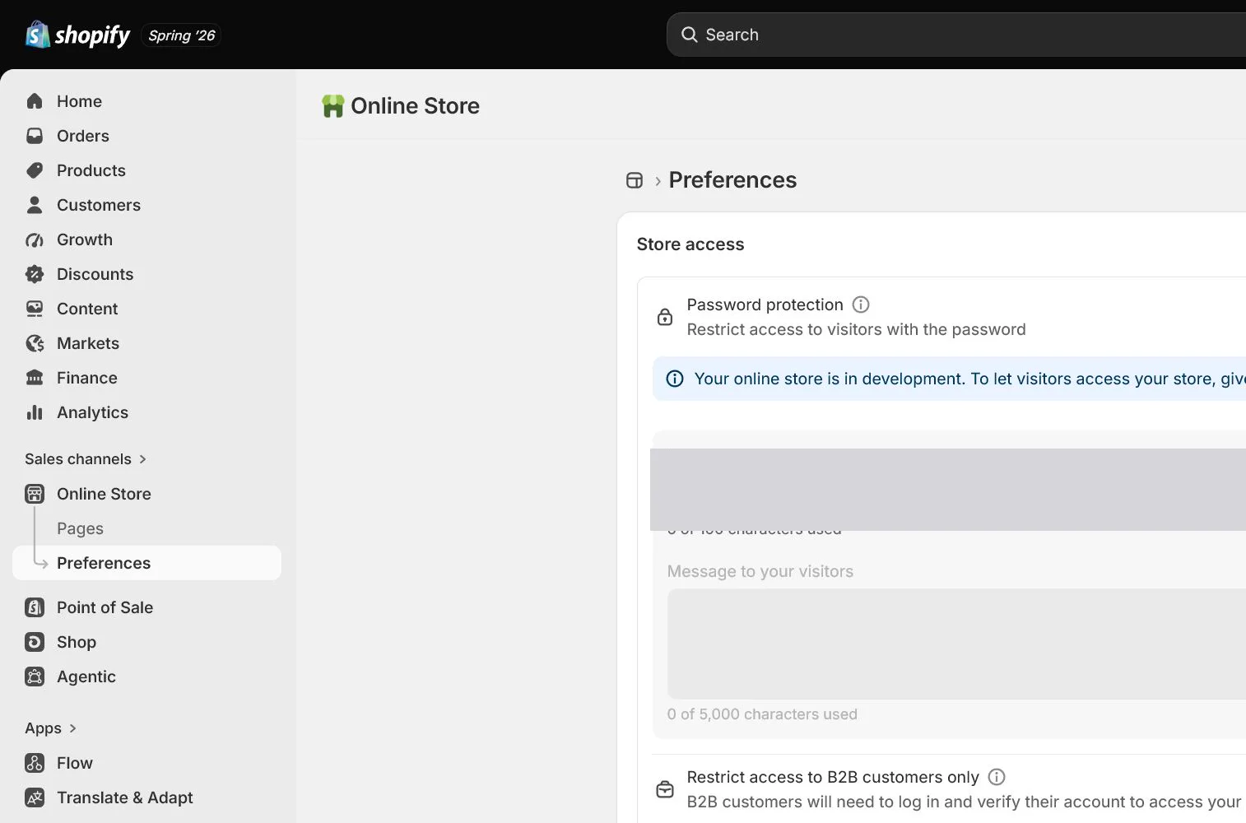1246x823 pixels.
Task: Click the breadcrumb store icon before Preferences
Action: 634,180
